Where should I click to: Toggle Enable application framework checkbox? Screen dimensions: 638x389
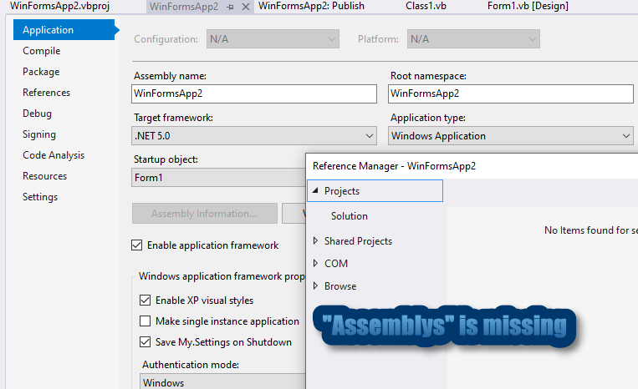coord(137,245)
